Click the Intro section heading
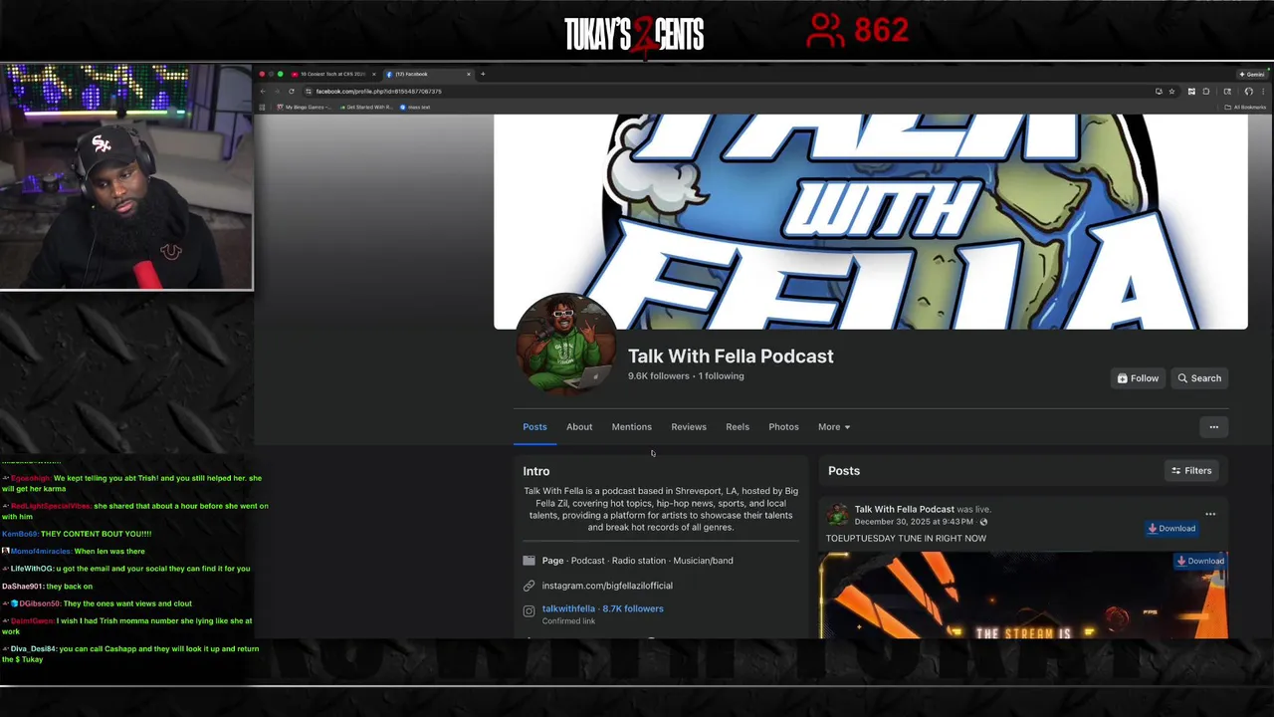 pos(536,471)
